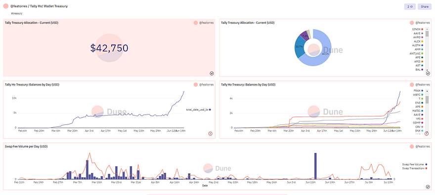Click the checkmark status icon in the donut chart panel
The height and width of the screenshot is (195, 435).
428,74
